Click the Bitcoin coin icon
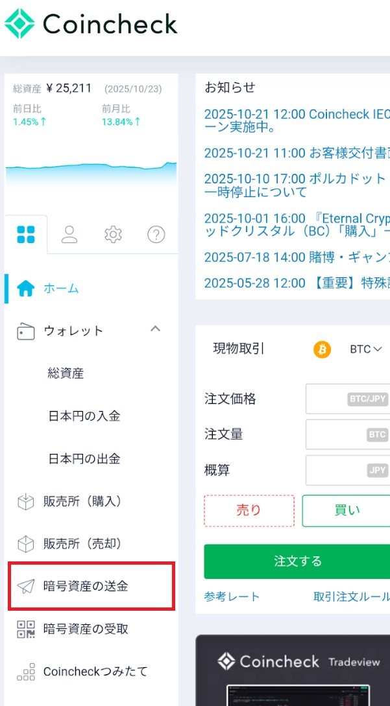Image resolution: width=390 pixels, height=706 pixels. click(323, 349)
